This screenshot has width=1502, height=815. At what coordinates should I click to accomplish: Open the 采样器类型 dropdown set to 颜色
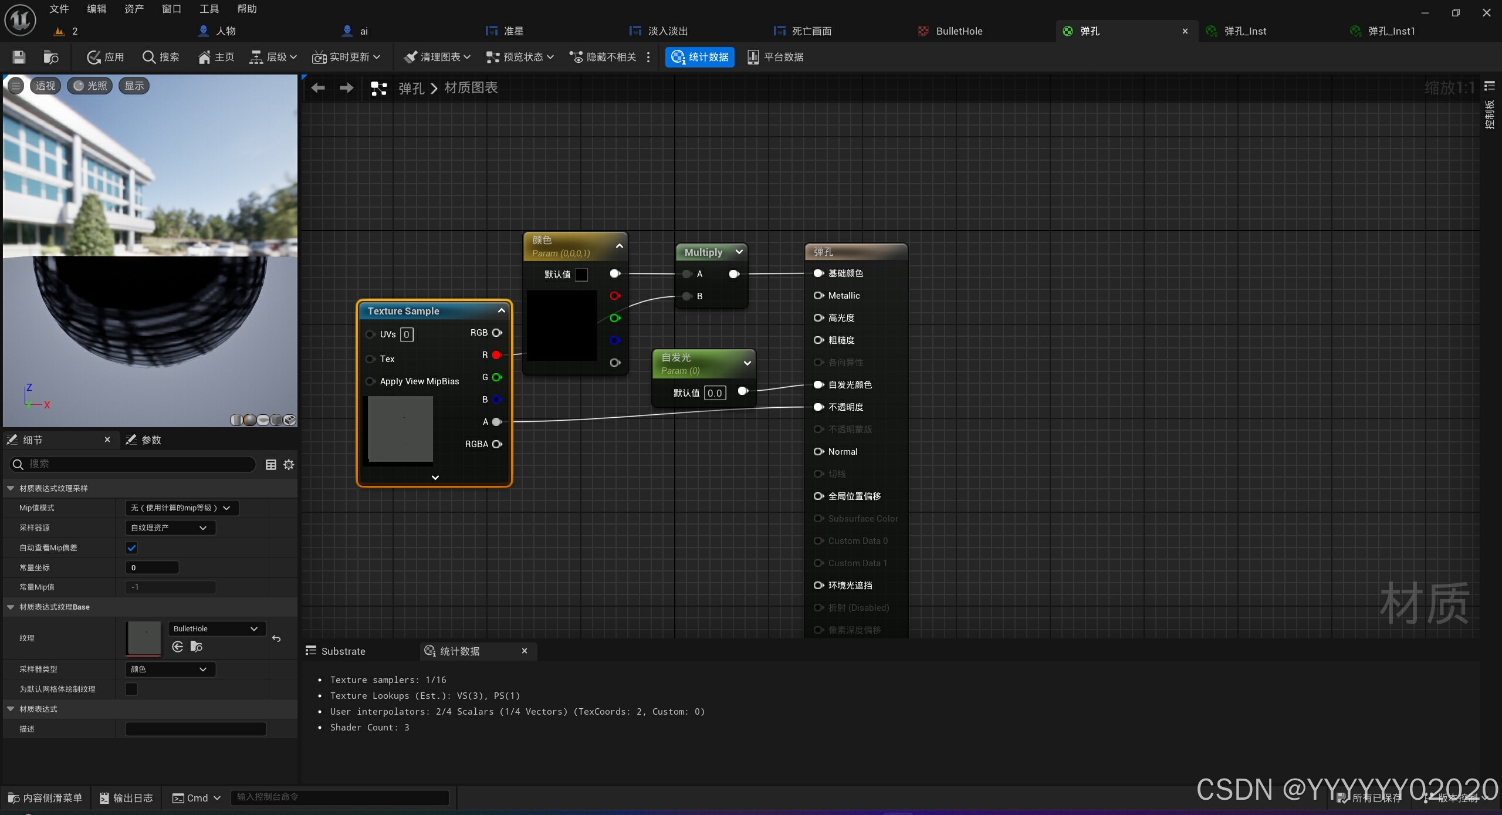click(x=170, y=669)
